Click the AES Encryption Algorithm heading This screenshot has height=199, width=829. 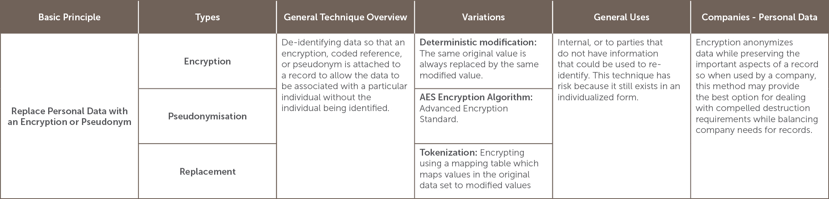click(476, 97)
